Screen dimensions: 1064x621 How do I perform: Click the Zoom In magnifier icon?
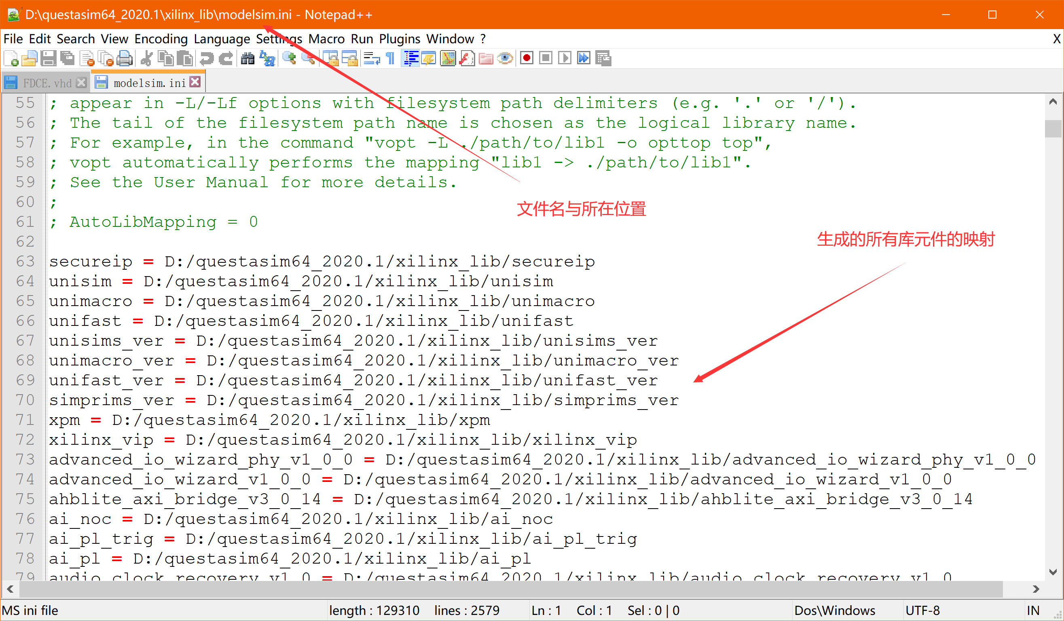tap(289, 59)
